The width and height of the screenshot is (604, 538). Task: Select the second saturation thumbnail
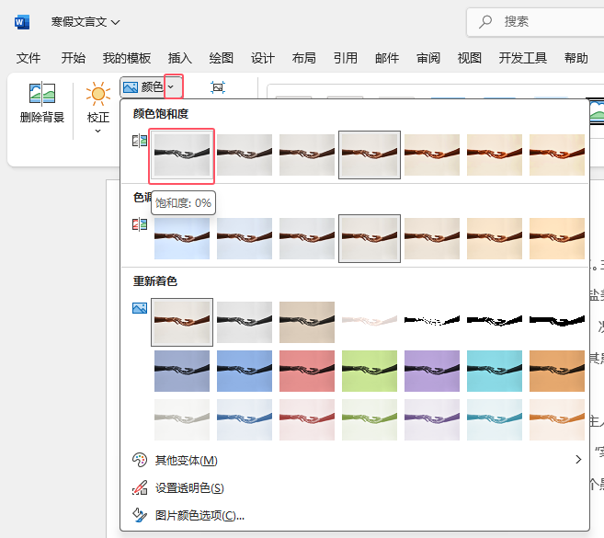pyautogui.click(x=245, y=155)
